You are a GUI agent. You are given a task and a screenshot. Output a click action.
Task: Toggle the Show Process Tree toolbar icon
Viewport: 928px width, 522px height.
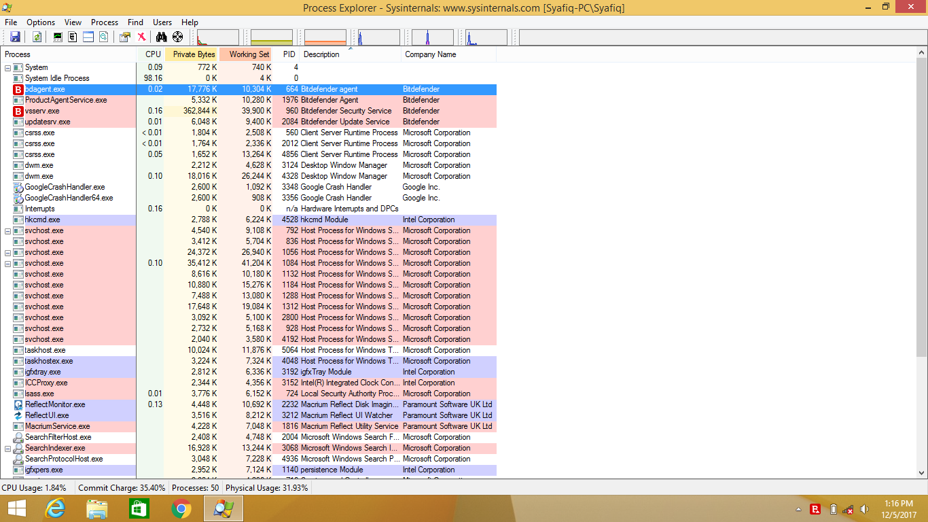pyautogui.click(x=73, y=37)
